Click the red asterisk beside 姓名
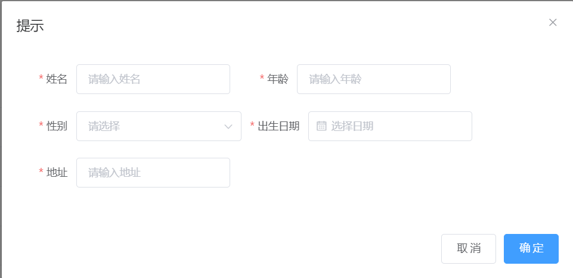 [x=41, y=78]
